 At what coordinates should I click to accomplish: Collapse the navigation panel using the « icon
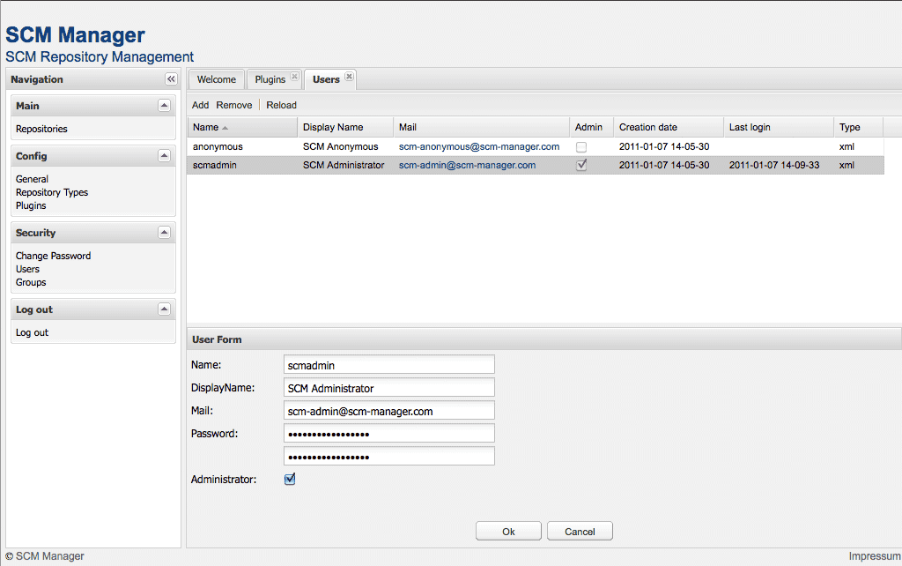tap(171, 78)
